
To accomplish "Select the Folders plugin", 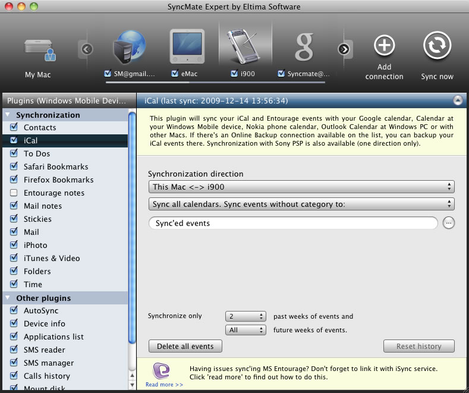I will [65, 271].
